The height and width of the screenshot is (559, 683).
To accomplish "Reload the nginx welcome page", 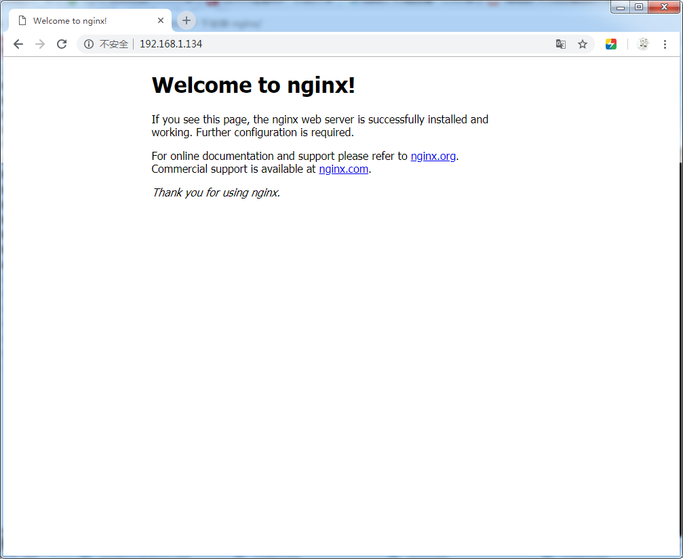I will [x=62, y=44].
